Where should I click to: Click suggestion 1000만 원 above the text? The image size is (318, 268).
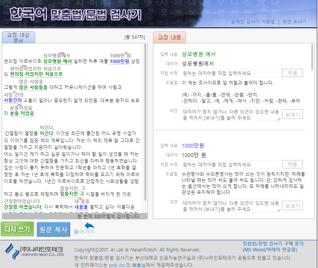(x=120, y=55)
